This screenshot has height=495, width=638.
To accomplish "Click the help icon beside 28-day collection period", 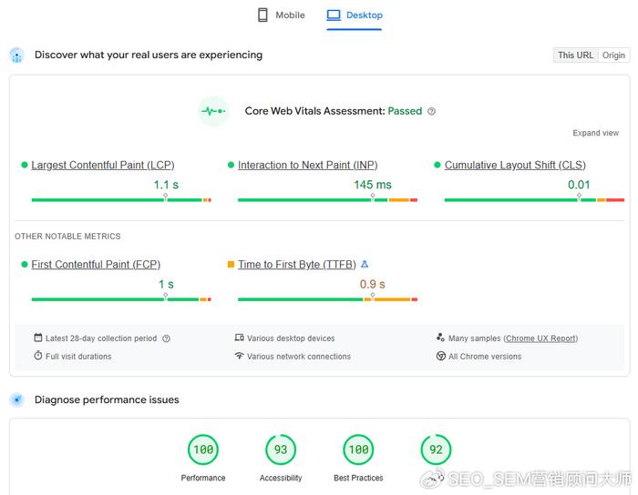I will click(166, 338).
